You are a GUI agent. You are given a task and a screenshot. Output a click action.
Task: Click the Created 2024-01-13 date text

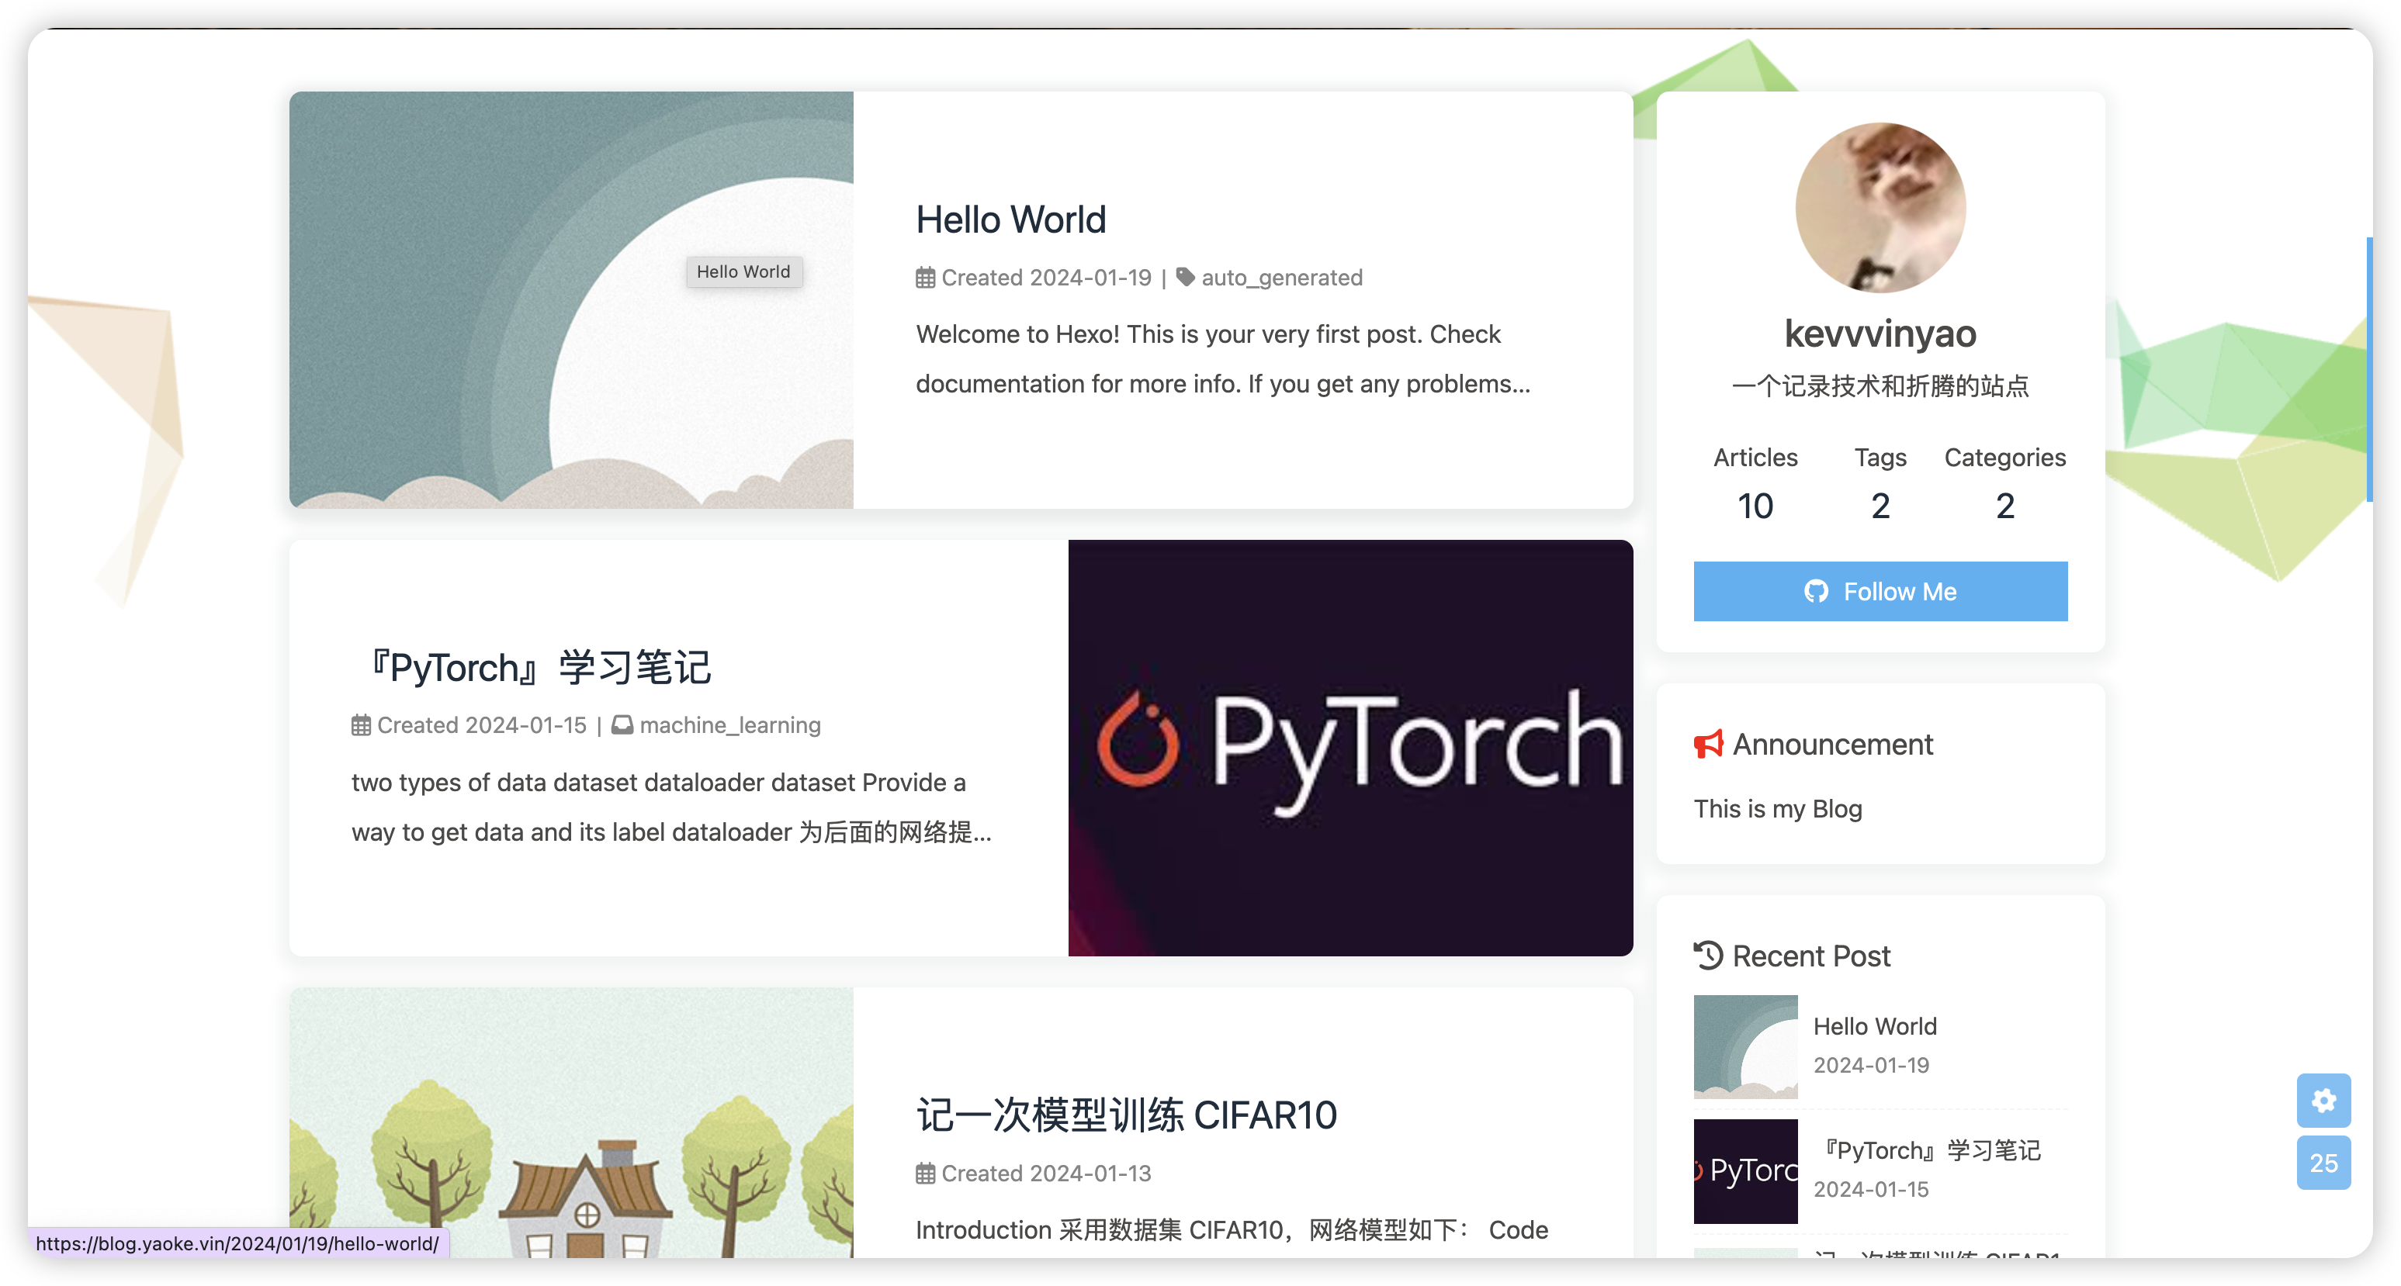click(x=1046, y=1174)
